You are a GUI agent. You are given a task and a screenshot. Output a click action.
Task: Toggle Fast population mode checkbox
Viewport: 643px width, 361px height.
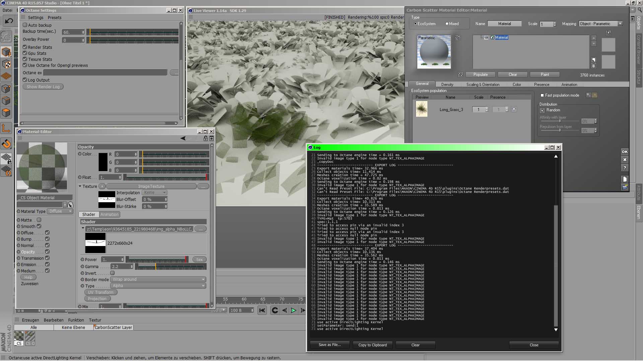(x=542, y=95)
